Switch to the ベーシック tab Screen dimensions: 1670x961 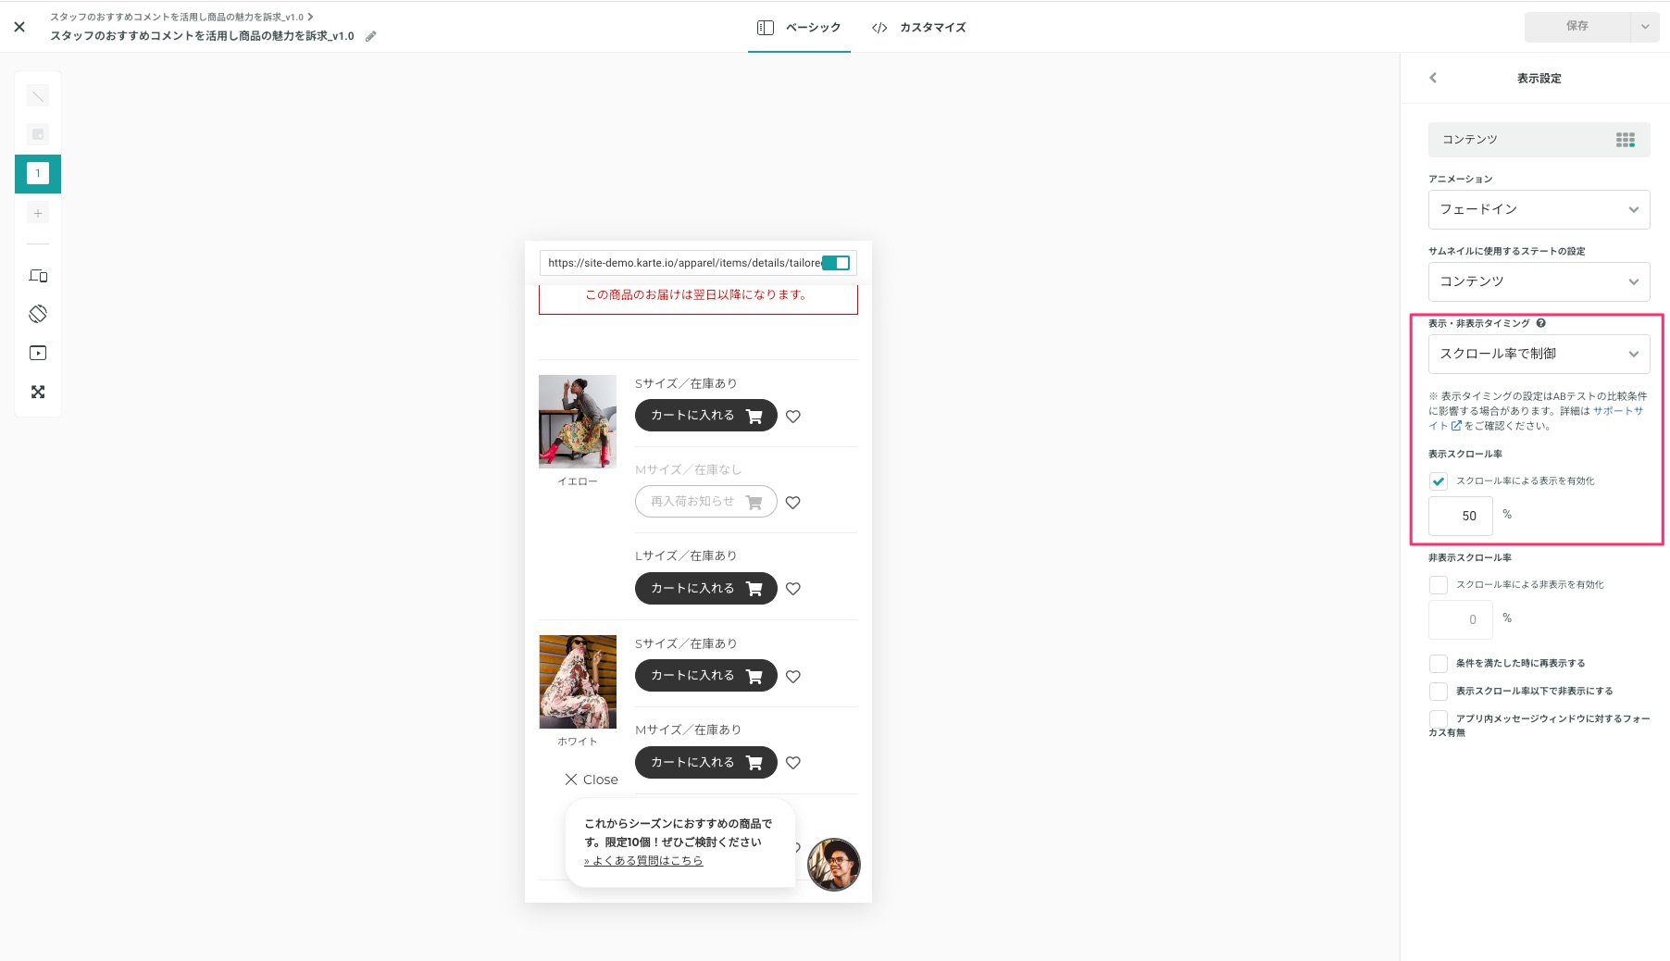799,28
